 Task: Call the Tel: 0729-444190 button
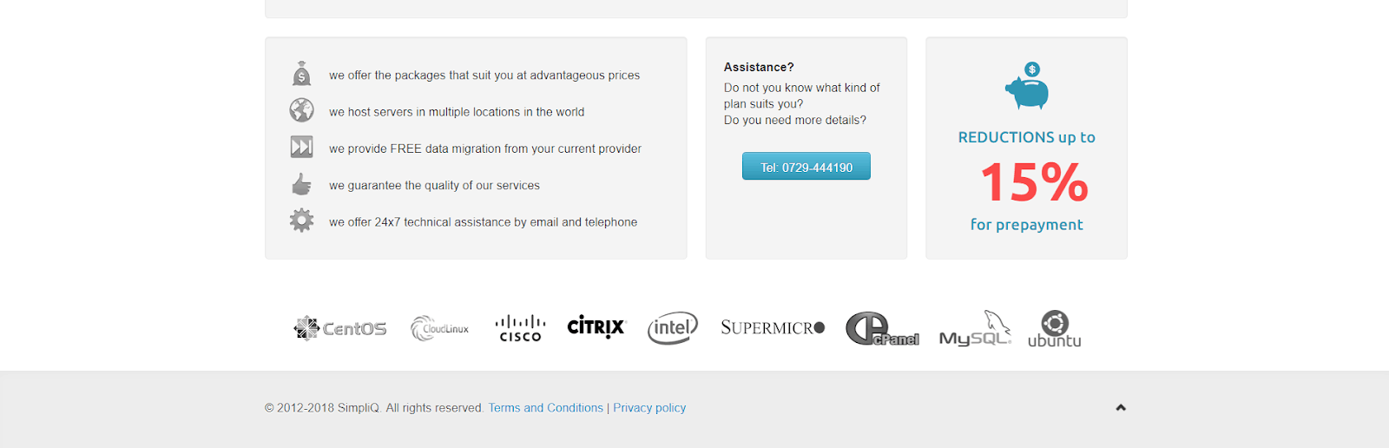click(x=806, y=167)
